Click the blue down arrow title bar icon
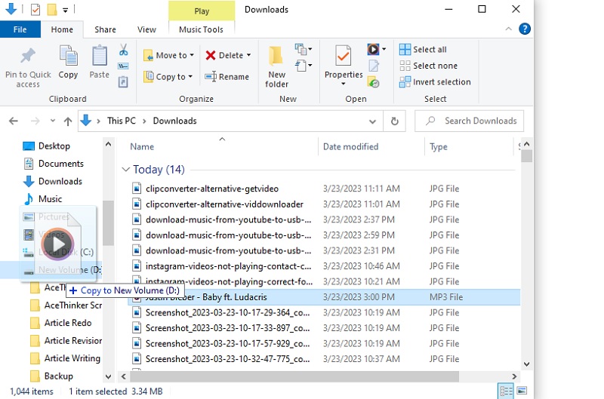Viewport: 604px width, 399px height. tap(11, 8)
